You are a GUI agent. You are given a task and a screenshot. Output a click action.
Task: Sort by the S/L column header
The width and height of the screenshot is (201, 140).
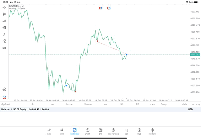tap(122, 104)
